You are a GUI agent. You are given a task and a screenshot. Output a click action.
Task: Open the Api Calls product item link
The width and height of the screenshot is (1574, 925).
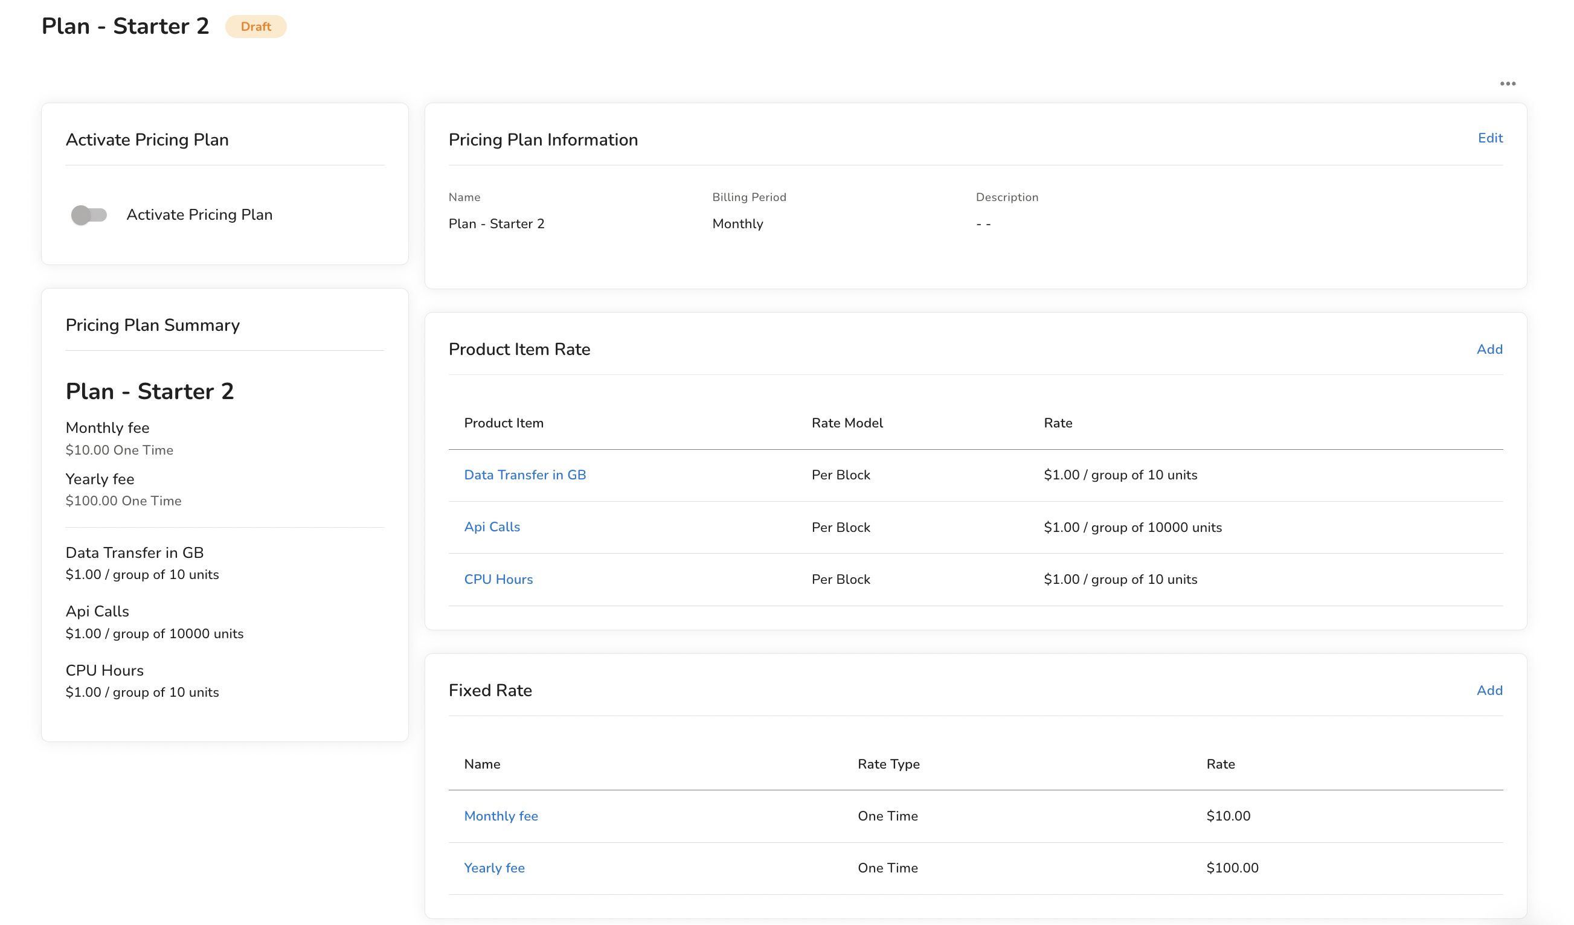[492, 527]
